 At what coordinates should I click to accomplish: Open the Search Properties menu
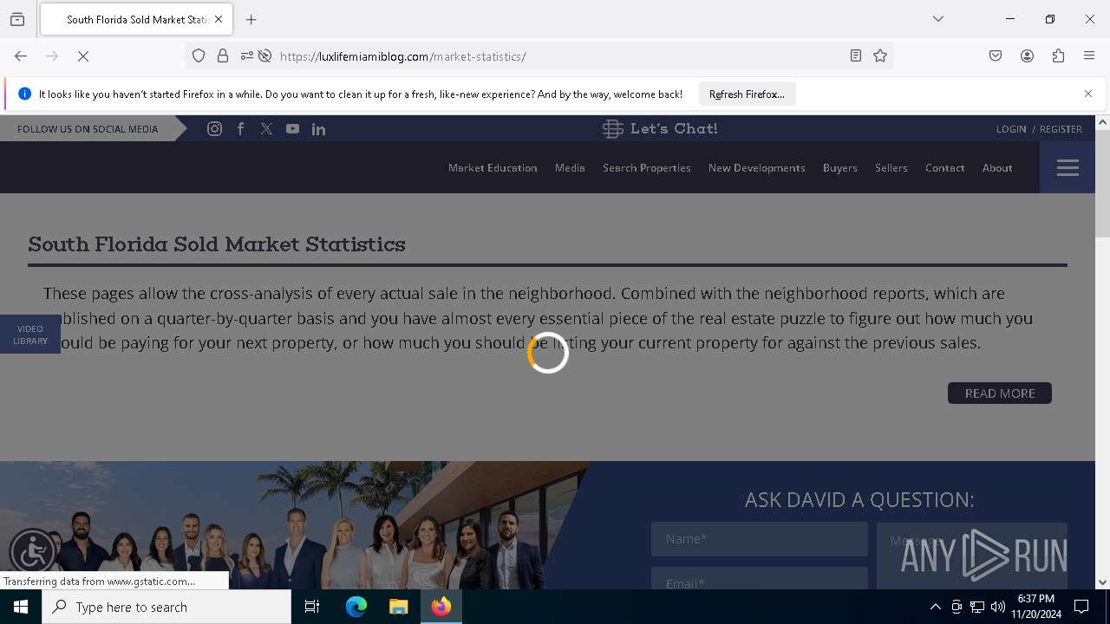(x=647, y=167)
